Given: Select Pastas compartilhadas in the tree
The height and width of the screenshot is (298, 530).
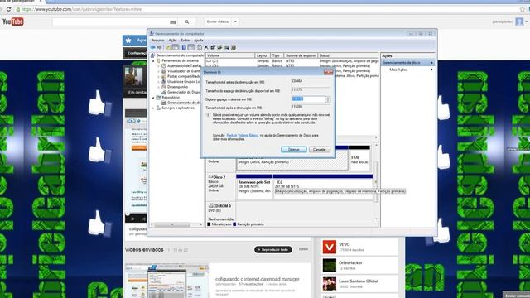Looking at the screenshot, I should (x=184, y=76).
